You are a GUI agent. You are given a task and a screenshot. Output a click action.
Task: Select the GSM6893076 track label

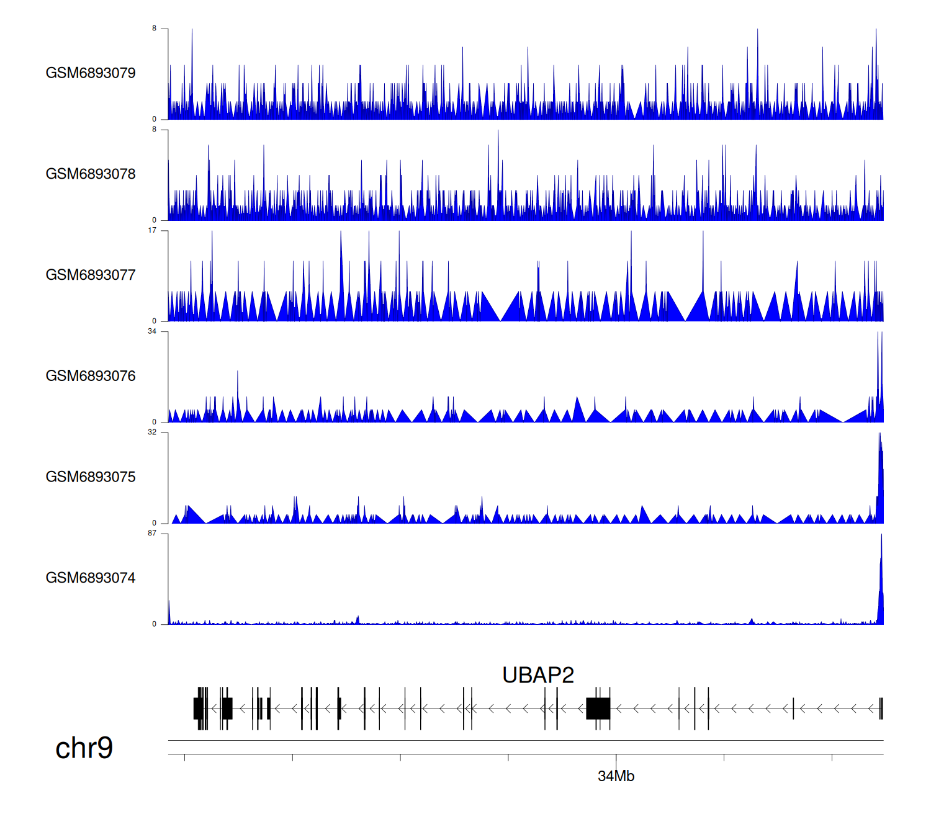pyautogui.click(x=91, y=376)
